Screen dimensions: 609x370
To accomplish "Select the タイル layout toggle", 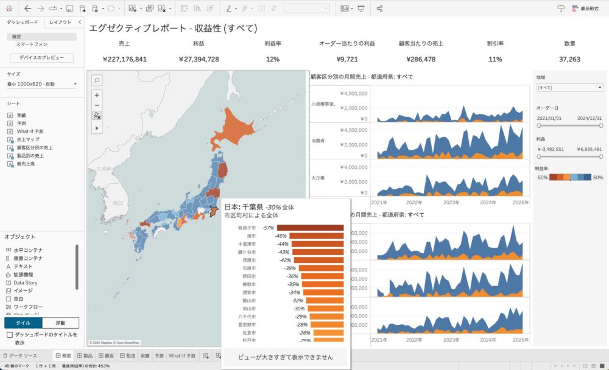I will [x=23, y=323].
